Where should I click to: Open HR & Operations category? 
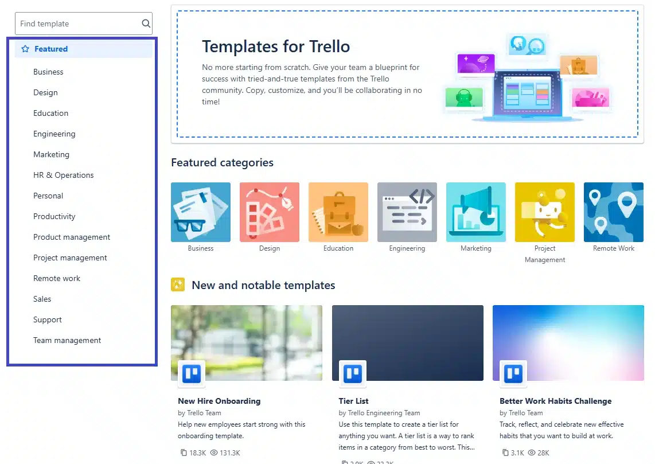pos(64,175)
